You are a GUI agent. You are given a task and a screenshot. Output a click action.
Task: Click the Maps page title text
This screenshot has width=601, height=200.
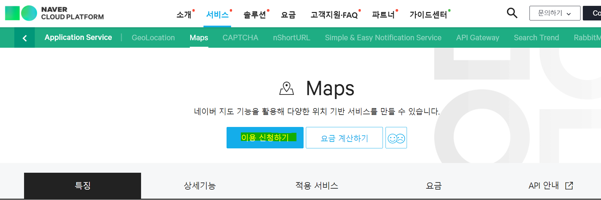click(x=330, y=88)
